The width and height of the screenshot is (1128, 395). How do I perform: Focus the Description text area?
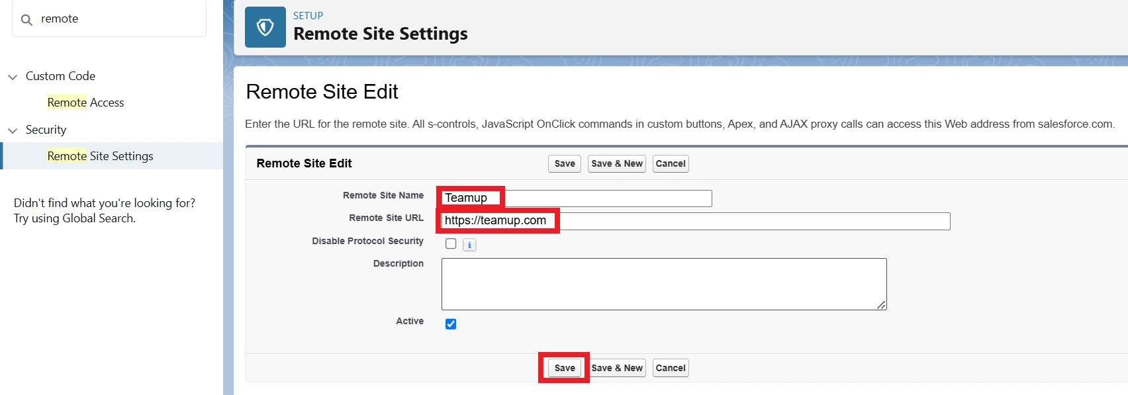[x=663, y=284]
